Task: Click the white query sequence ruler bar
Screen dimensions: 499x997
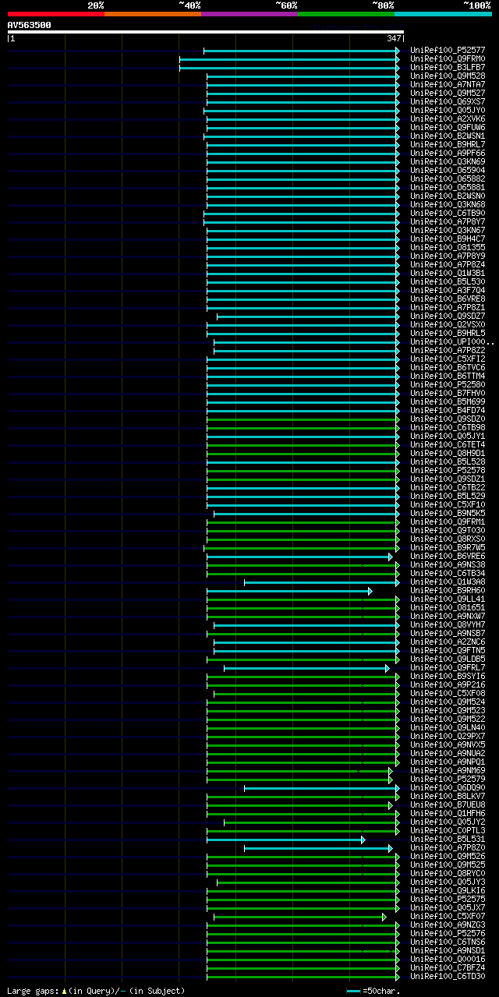Action: (205, 32)
